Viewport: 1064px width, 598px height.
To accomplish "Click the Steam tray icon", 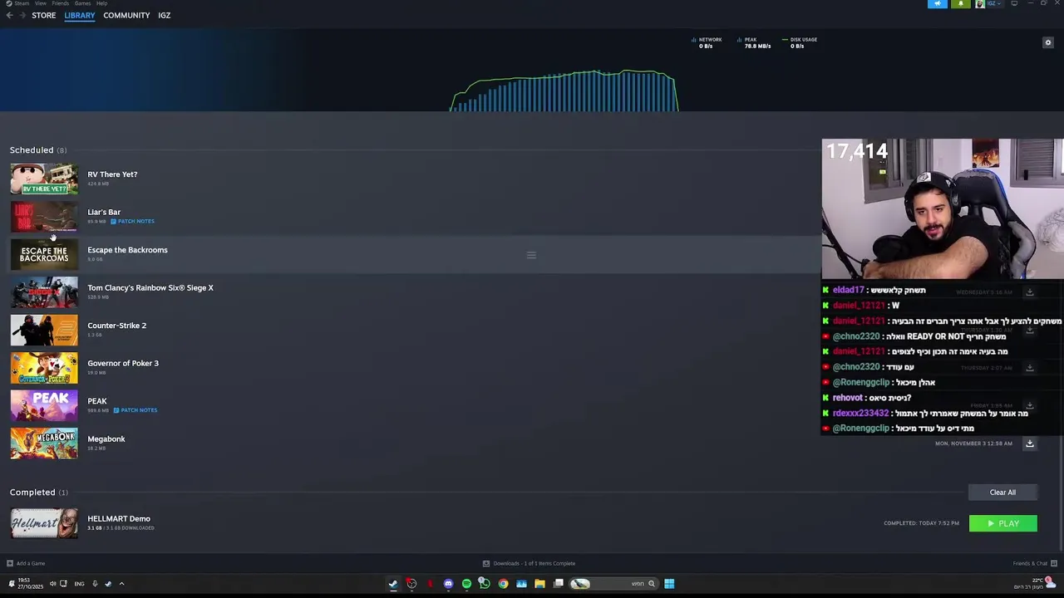I will [x=108, y=584].
